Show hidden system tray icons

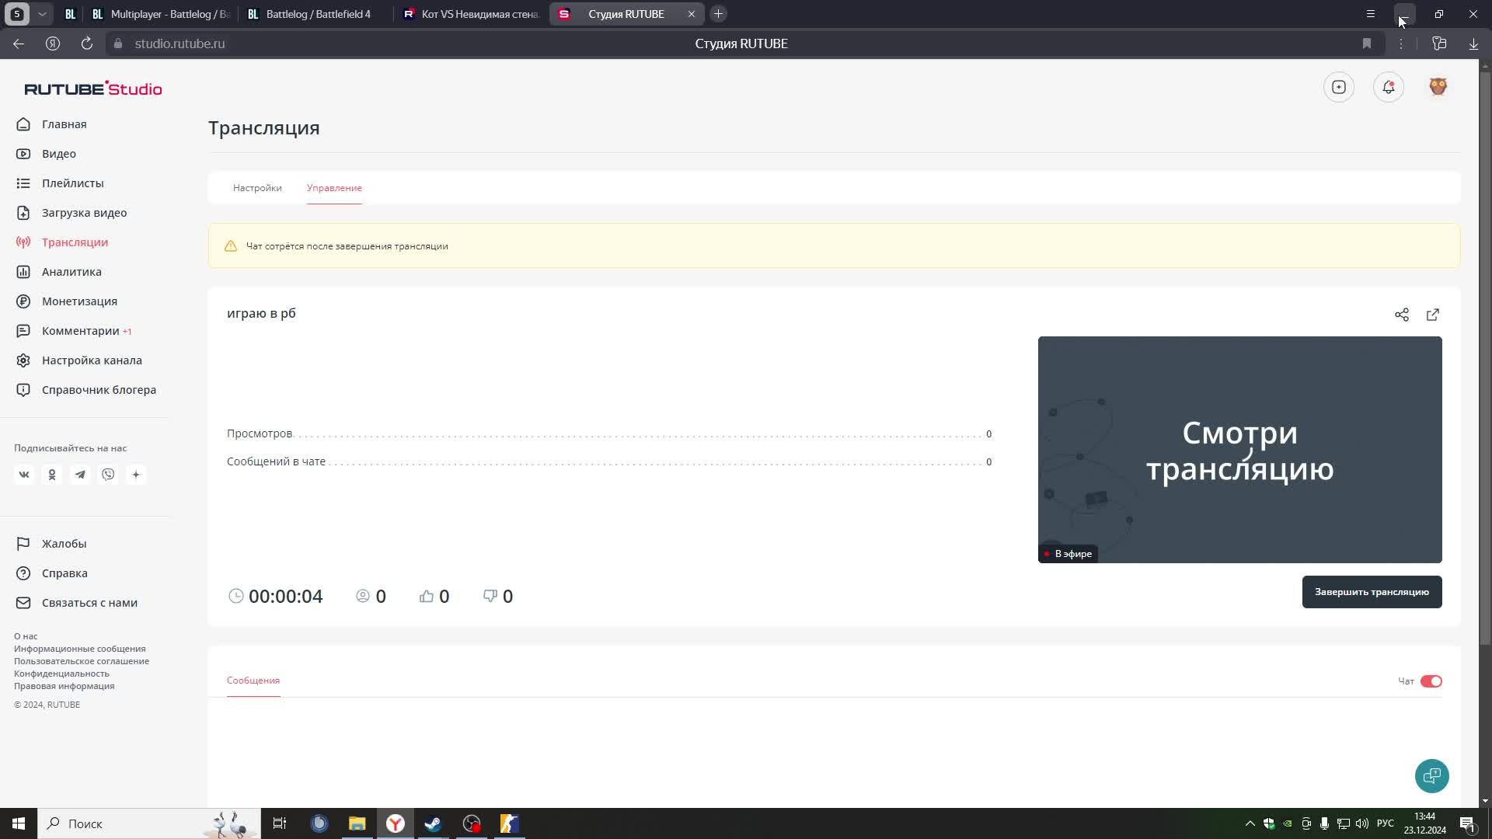pyautogui.click(x=1250, y=823)
